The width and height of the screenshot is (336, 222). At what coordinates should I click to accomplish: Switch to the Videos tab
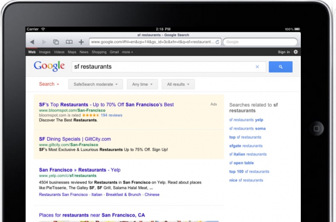coord(59,52)
